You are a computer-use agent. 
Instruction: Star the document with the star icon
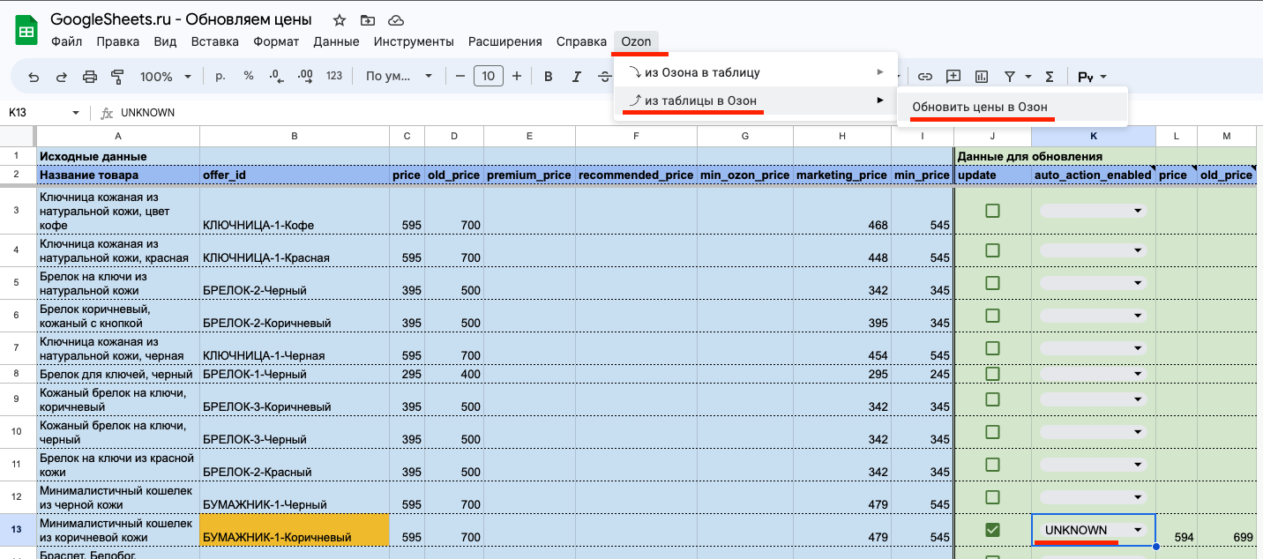pos(340,19)
